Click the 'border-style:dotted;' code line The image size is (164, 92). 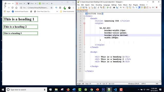[116, 35]
